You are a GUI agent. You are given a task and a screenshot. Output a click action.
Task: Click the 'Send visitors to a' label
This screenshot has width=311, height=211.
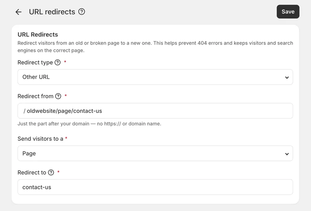coord(40,139)
